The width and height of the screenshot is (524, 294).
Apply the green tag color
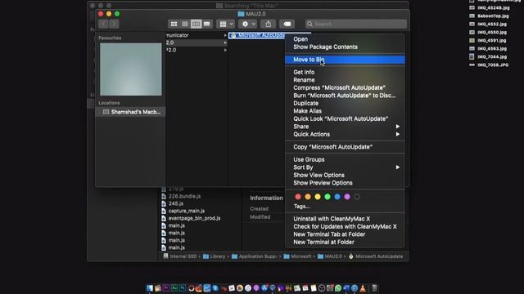pyautogui.click(x=327, y=197)
